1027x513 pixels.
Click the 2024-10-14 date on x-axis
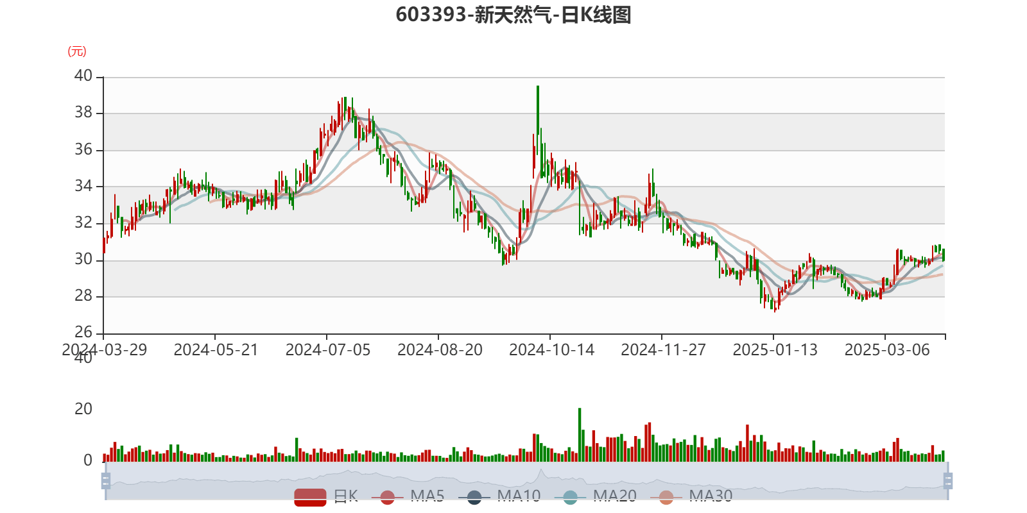coord(551,350)
